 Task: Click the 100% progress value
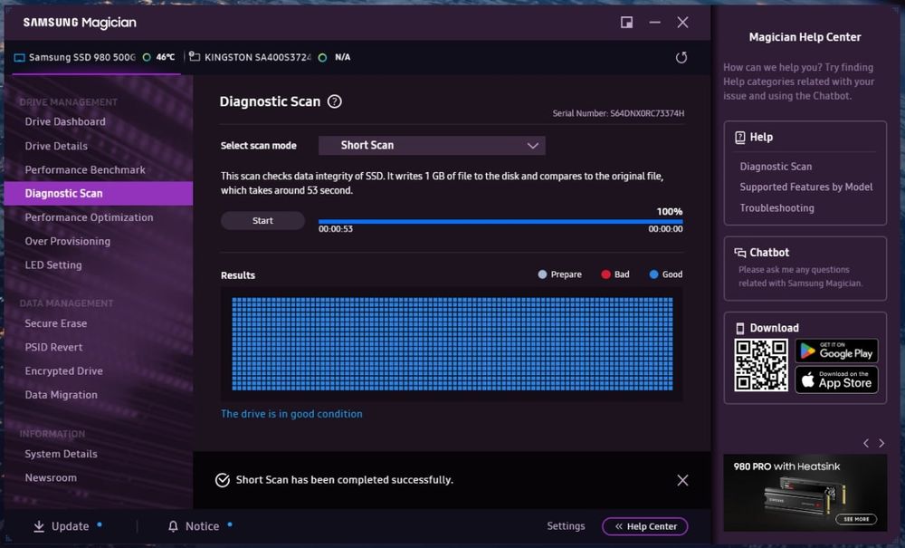[670, 211]
